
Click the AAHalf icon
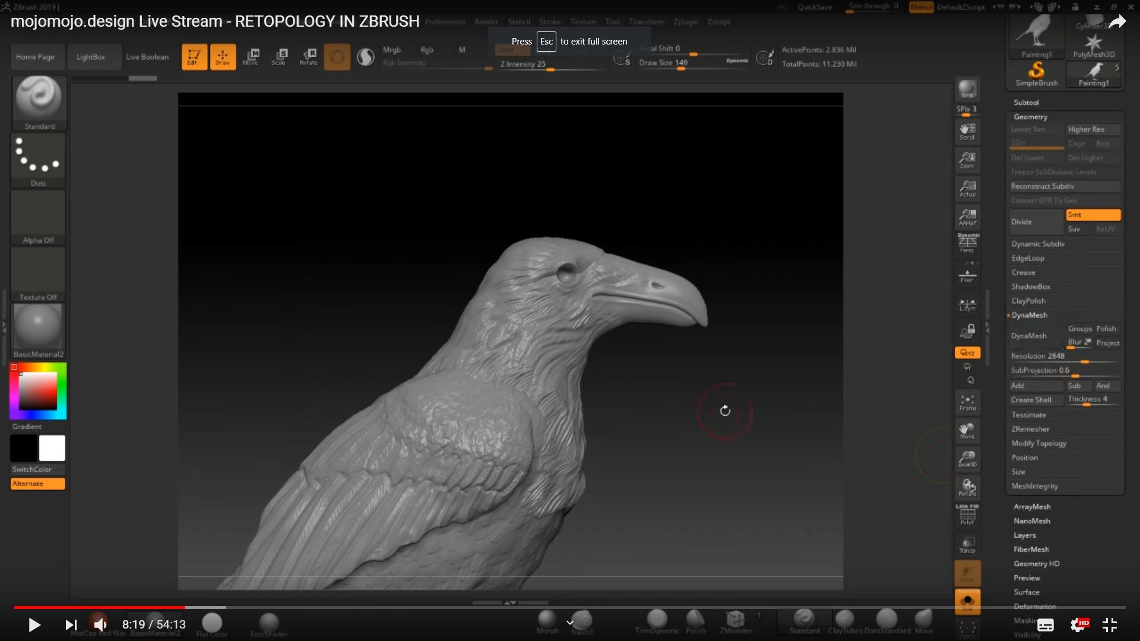(x=967, y=217)
